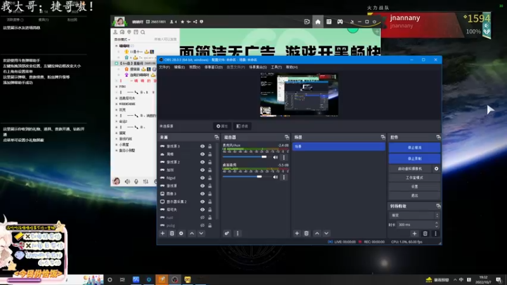This screenshot has width=507, height=285.
Task: Add a transition with plus button
Action: pyautogui.click(x=414, y=233)
